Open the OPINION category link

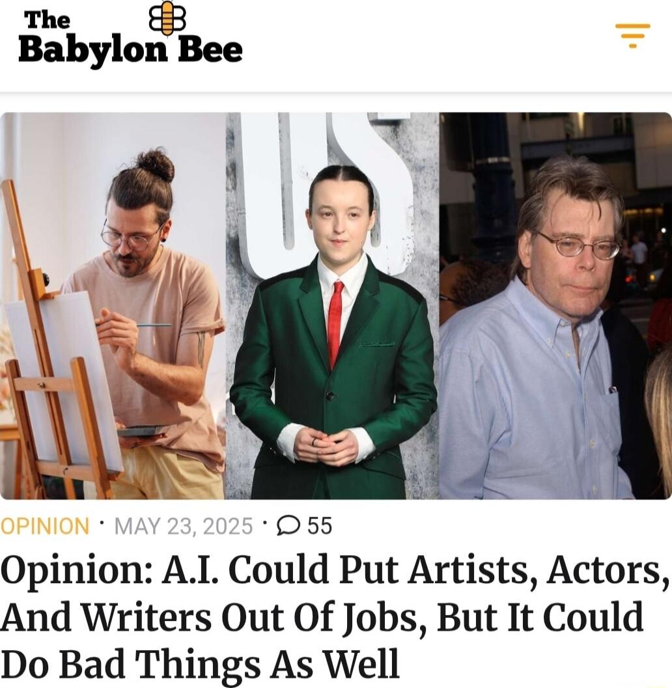[44, 526]
